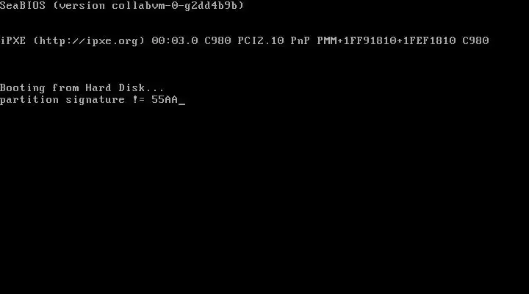Click the 55AA signature value
This screenshot has height=294, width=529.
[165, 99]
